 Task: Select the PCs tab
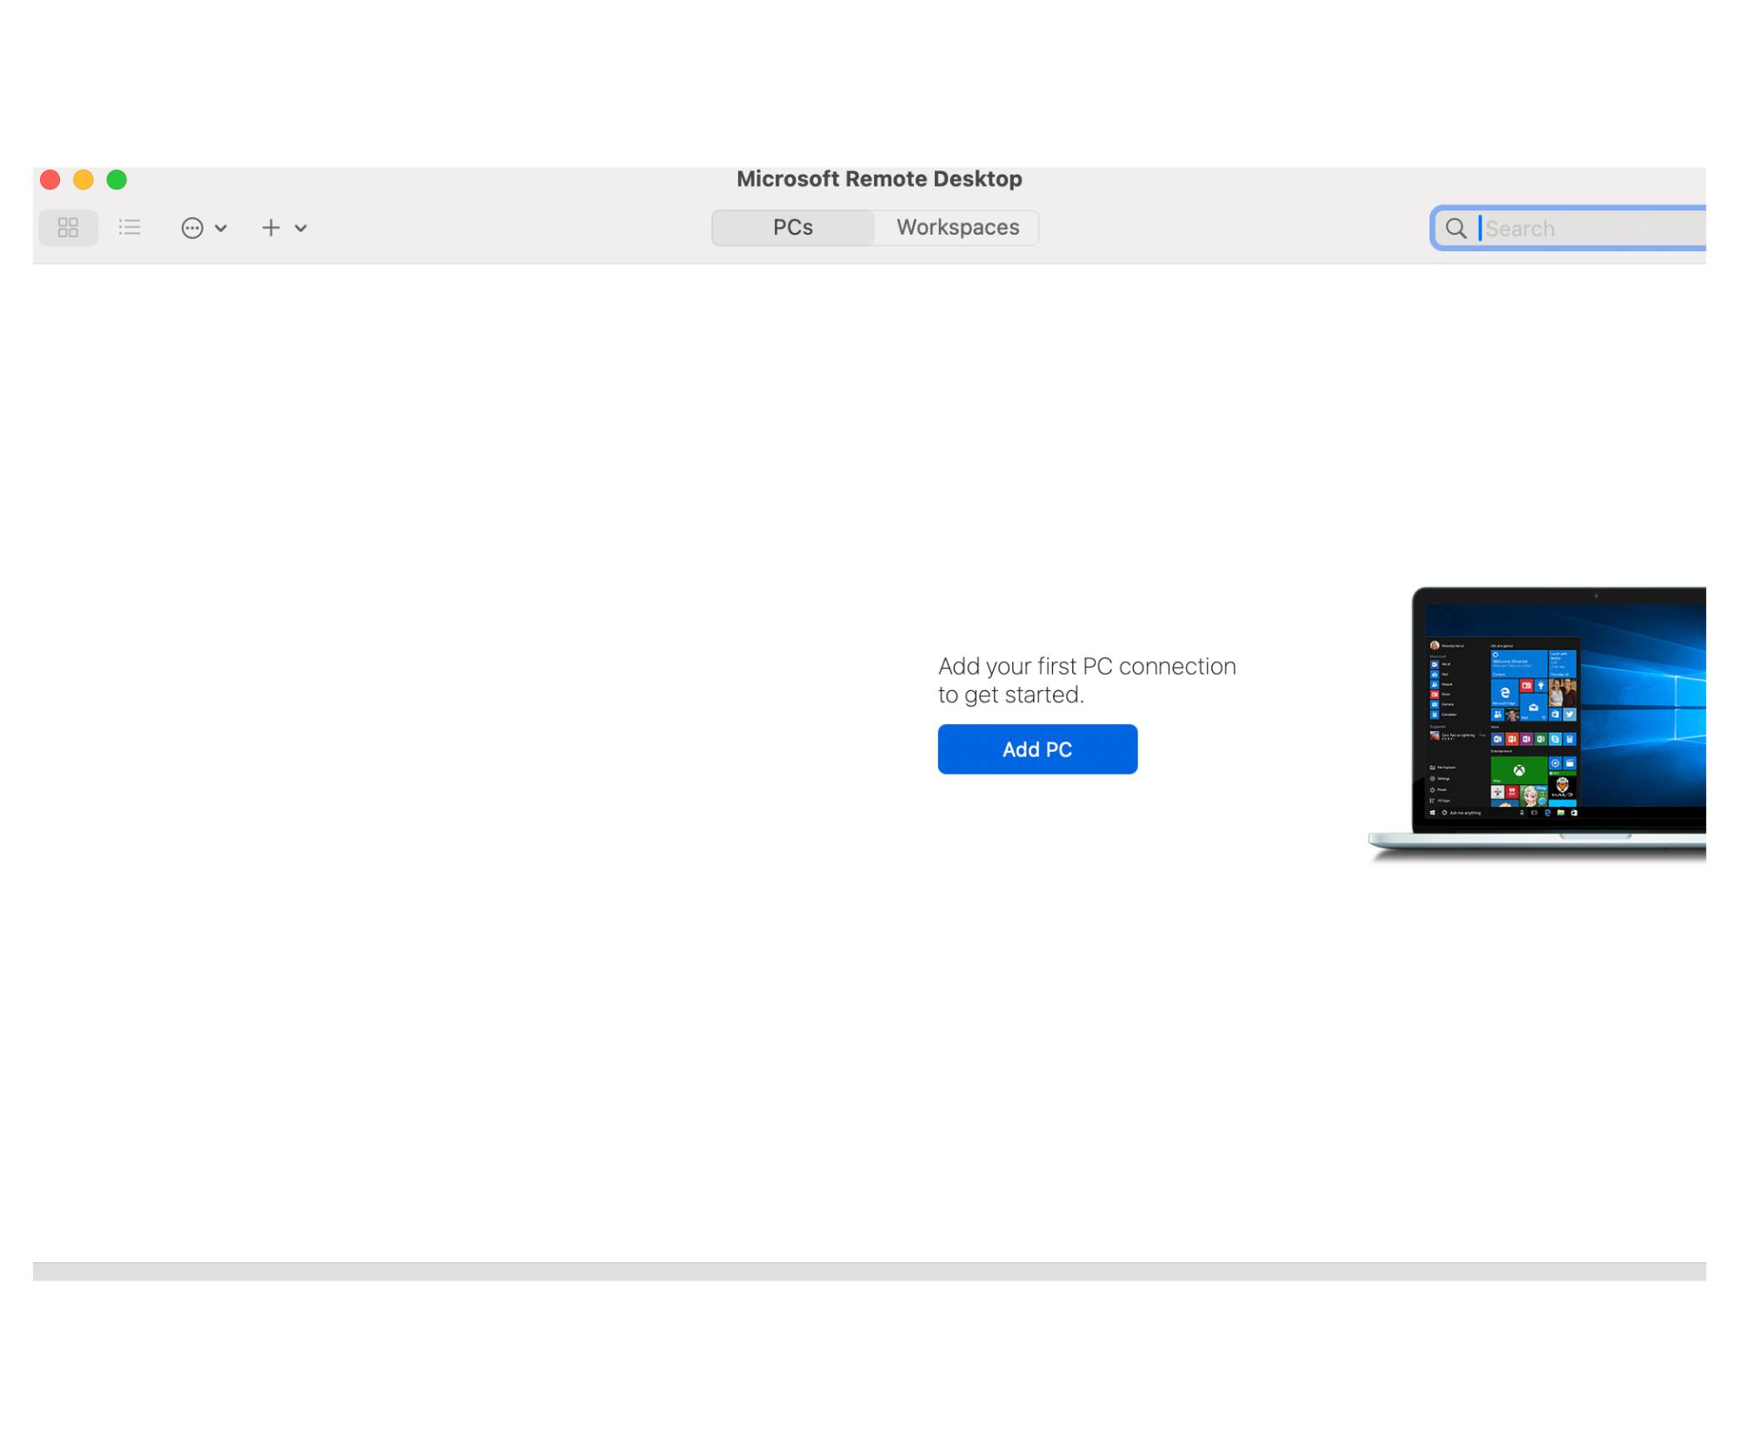click(x=793, y=228)
